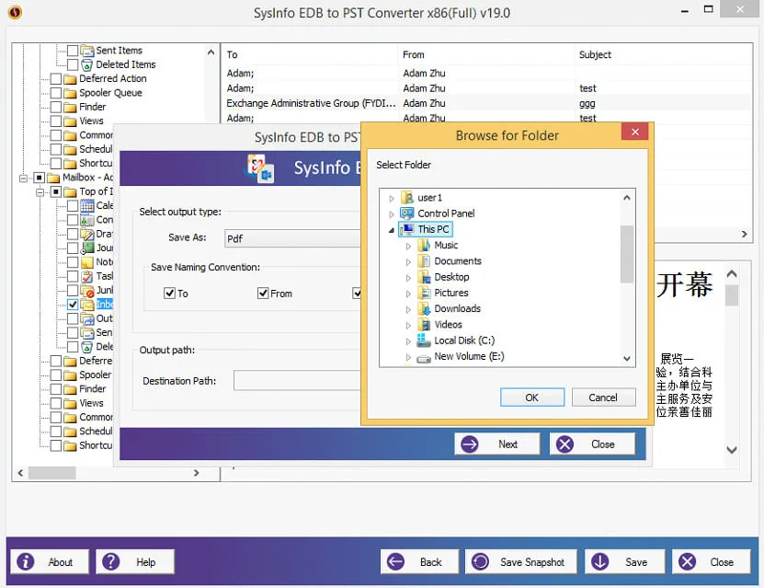Click the Notes folder icon in mailbox tree
Screen dimensions: 764x588
(x=87, y=262)
